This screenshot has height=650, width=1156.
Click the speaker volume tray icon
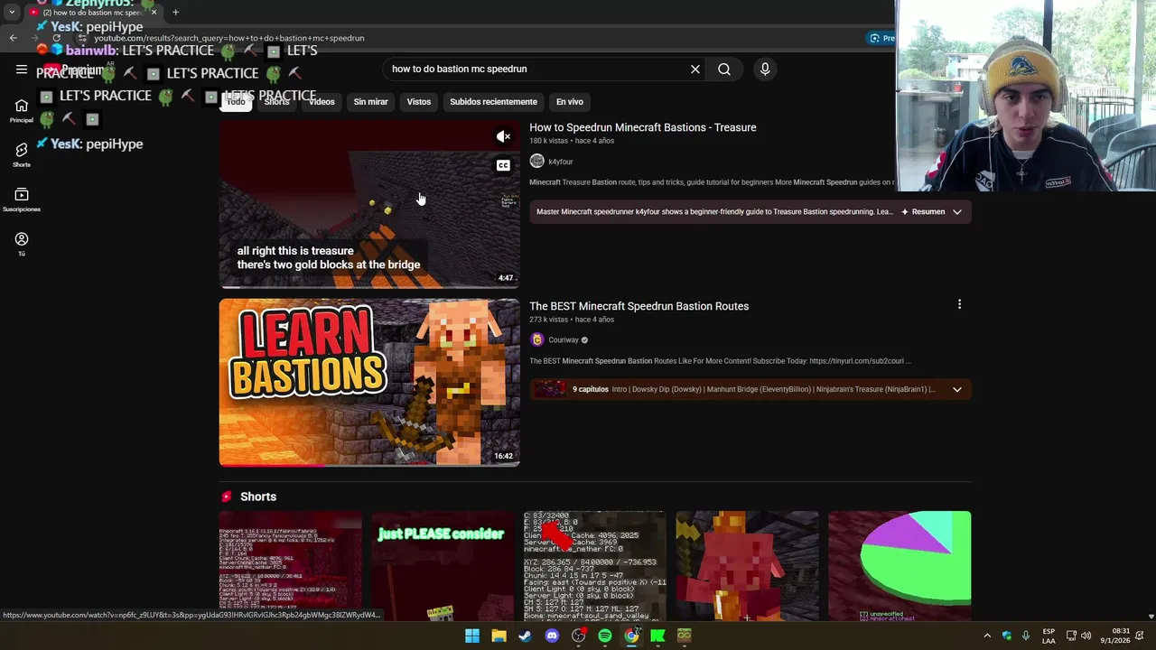point(1086,636)
